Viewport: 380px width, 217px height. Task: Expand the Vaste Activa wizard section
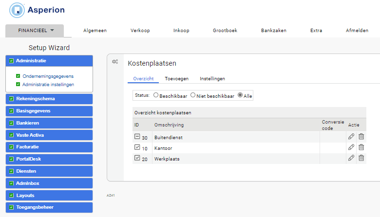tap(49, 135)
